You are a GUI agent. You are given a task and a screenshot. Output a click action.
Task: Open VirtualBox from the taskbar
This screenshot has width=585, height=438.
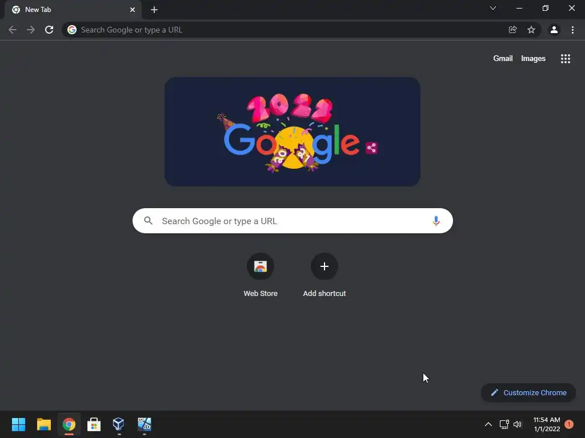[x=119, y=424]
